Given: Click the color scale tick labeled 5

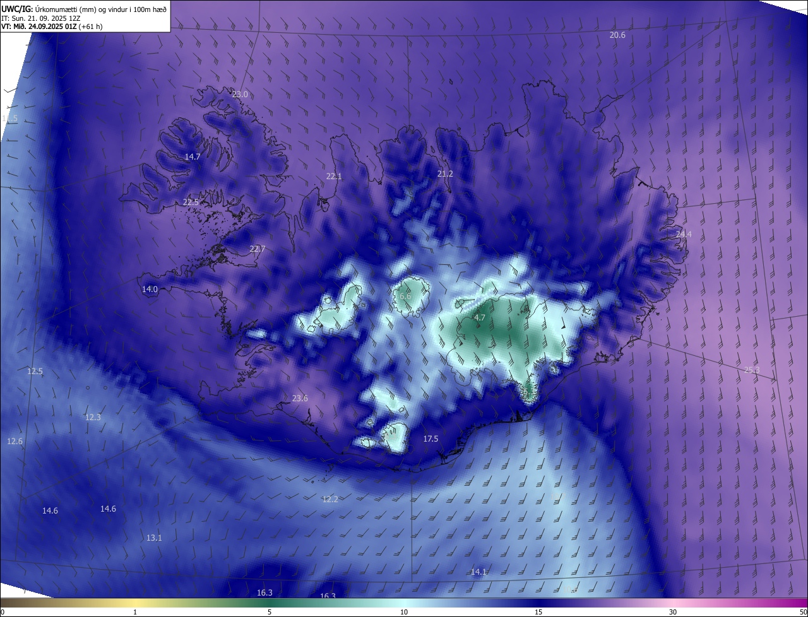Looking at the screenshot, I should coord(270,612).
